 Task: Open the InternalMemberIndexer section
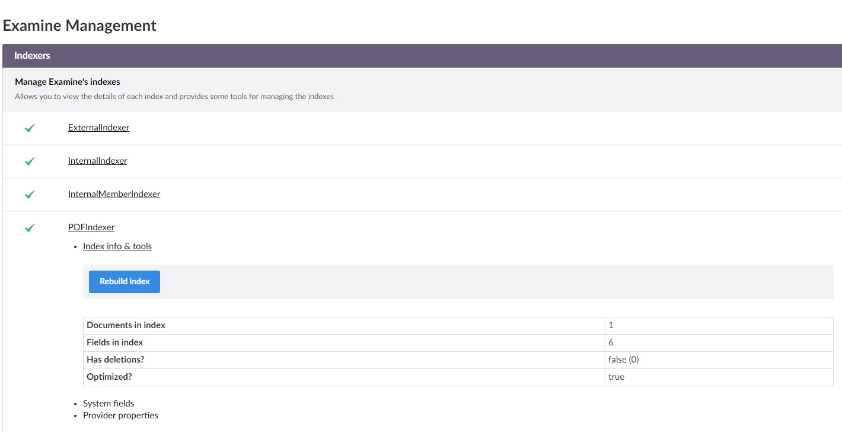click(x=114, y=194)
